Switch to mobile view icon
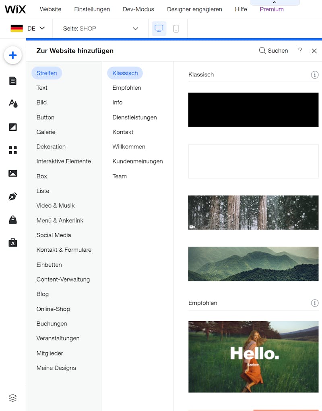The width and height of the screenshot is (322, 411). pyautogui.click(x=176, y=28)
